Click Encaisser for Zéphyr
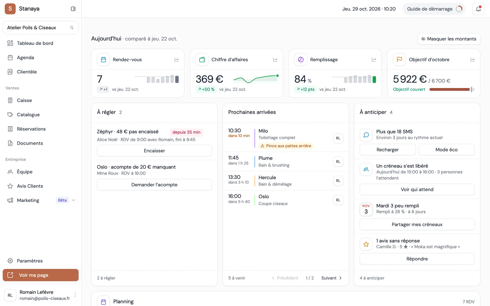 click(x=154, y=151)
